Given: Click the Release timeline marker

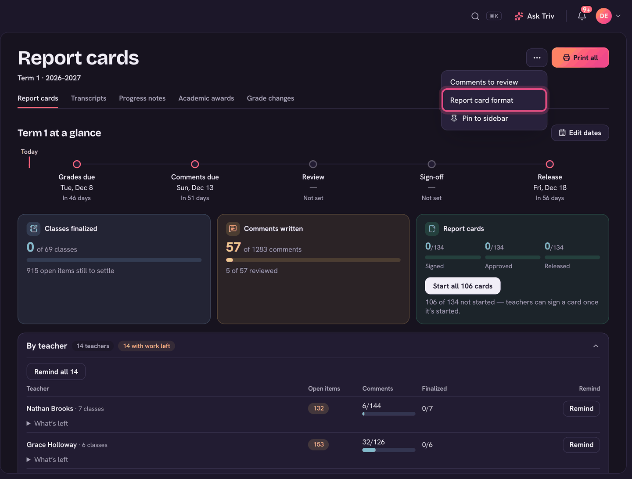Looking at the screenshot, I should pyautogui.click(x=549, y=164).
